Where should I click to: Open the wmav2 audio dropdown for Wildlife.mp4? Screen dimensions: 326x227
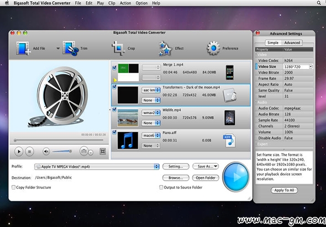(151, 113)
